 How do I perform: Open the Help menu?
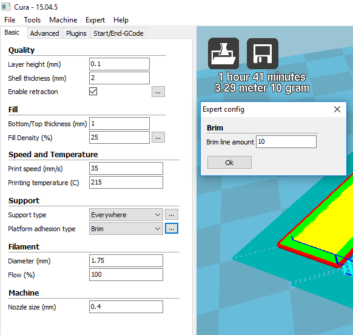(x=121, y=20)
